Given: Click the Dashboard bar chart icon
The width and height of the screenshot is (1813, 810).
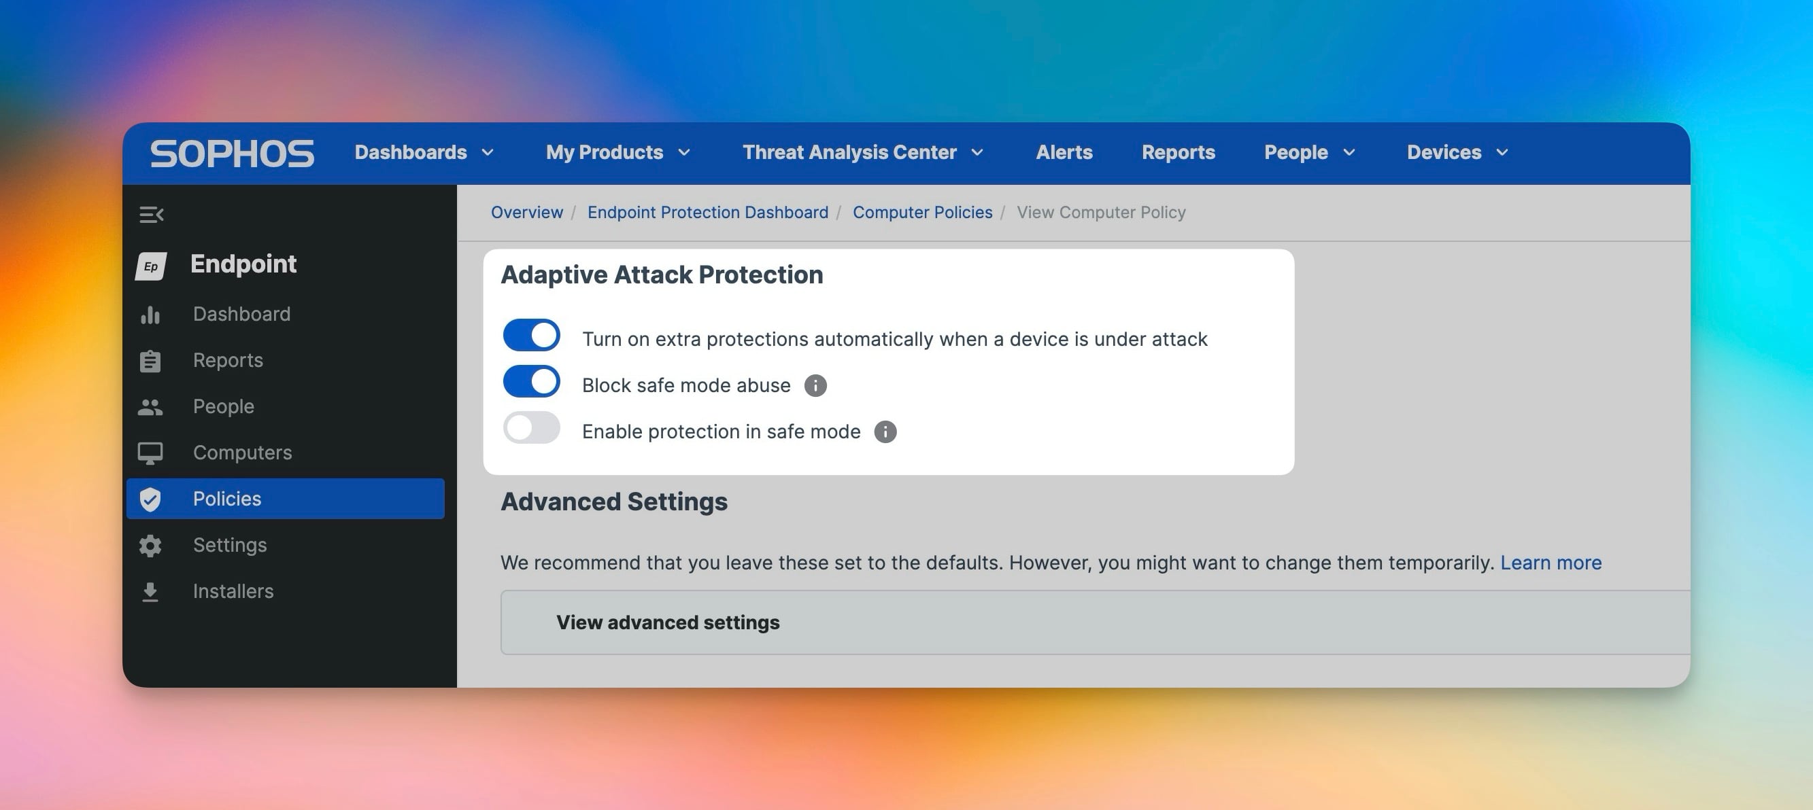Looking at the screenshot, I should (150, 315).
